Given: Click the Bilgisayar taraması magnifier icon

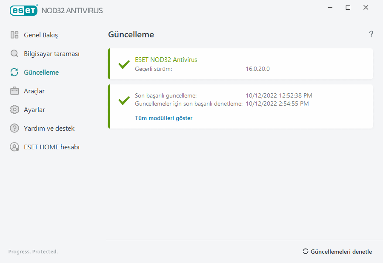Looking at the screenshot, I should click(14, 54).
